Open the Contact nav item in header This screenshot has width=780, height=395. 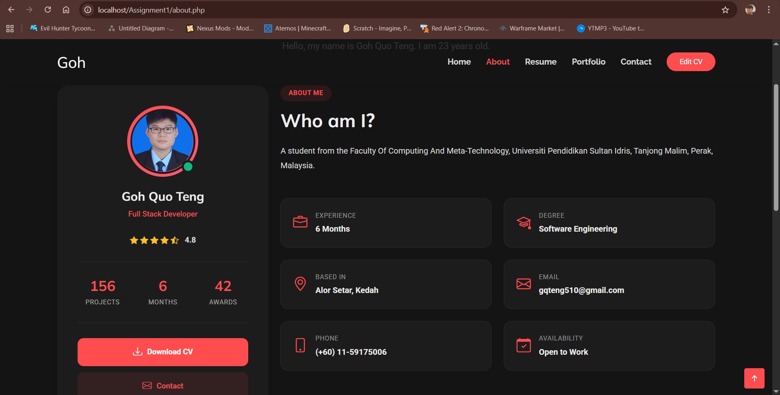(x=636, y=62)
